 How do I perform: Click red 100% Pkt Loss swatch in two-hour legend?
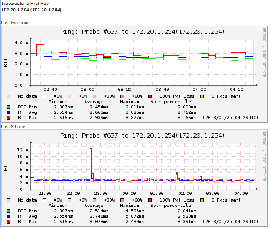click(150, 96)
